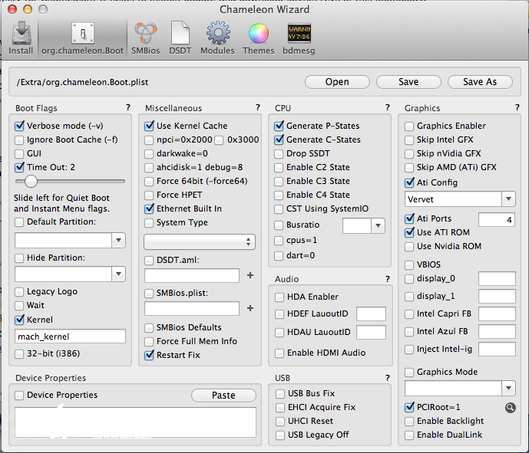Disable the Verbose mode checkbox
This screenshot has height=453, width=529.
[x=20, y=126]
